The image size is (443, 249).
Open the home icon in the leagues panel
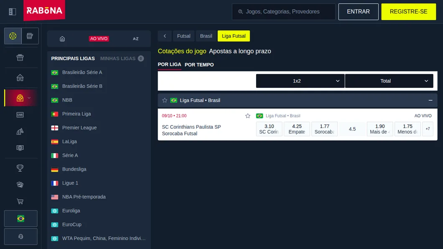pyautogui.click(x=62, y=39)
